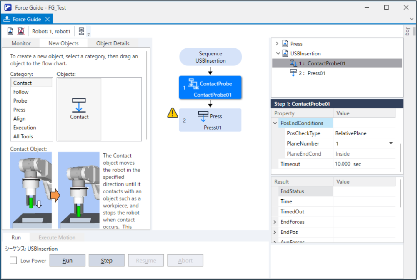
Task: Open the PlaneNumber dropdown
Action: [x=391, y=143]
